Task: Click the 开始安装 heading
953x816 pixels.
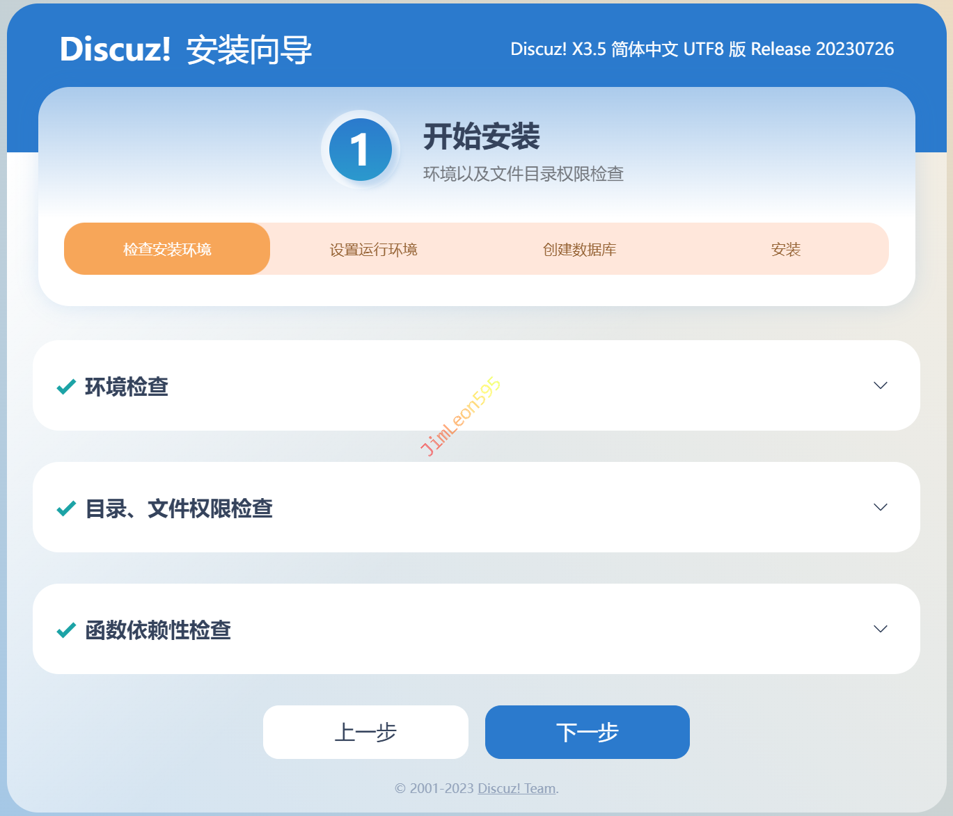Action: pos(482,136)
